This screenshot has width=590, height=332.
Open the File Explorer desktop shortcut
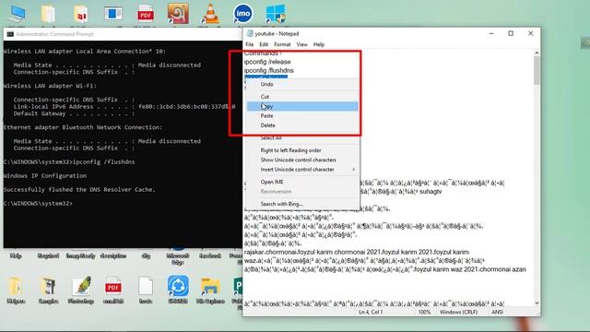[x=210, y=287]
